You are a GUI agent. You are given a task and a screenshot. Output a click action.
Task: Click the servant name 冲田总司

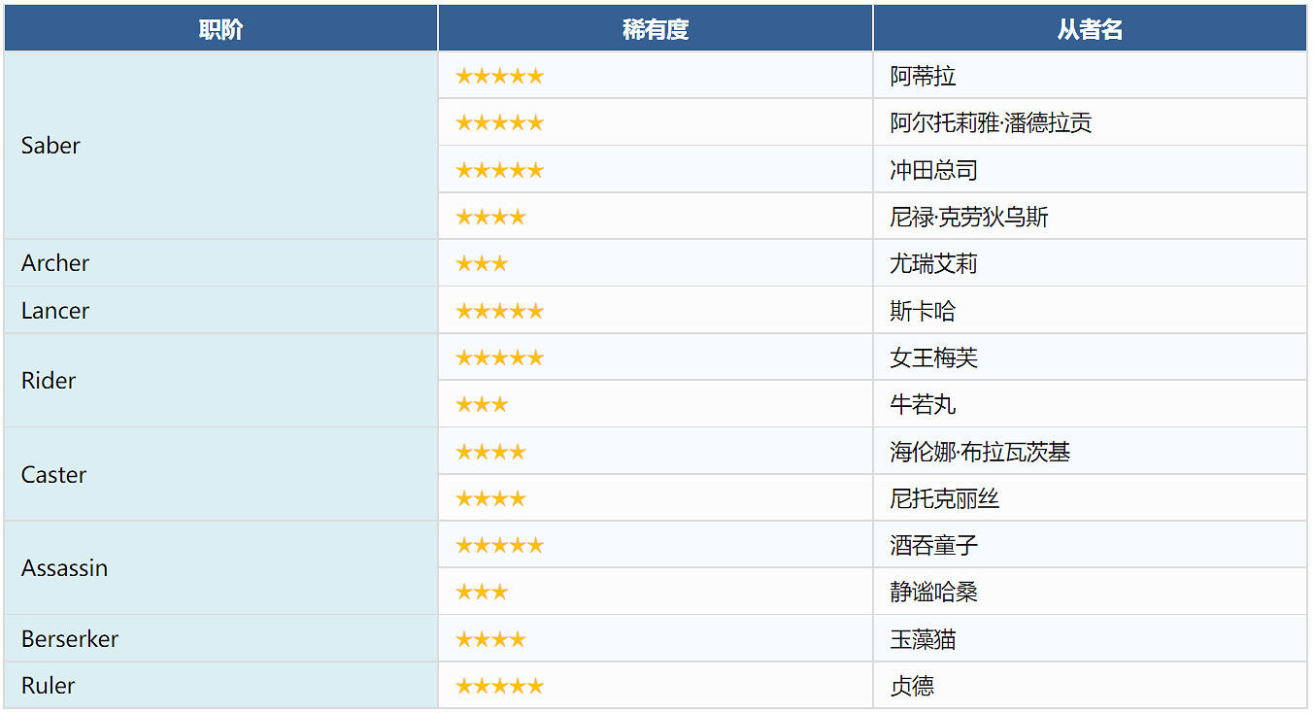pos(933,170)
